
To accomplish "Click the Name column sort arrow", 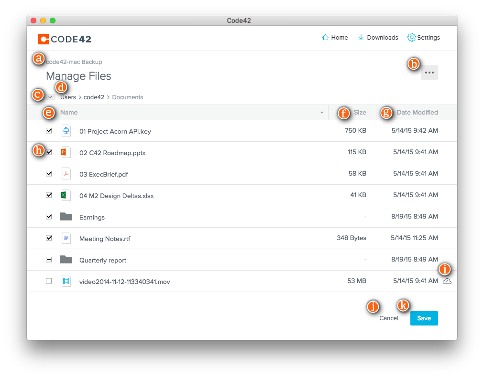I will tap(322, 113).
